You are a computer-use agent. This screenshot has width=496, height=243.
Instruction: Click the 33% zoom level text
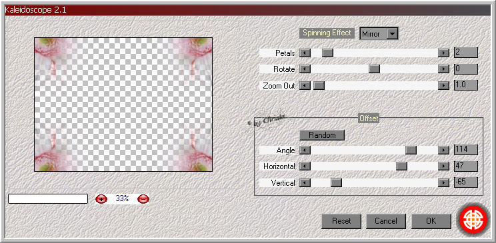click(122, 198)
